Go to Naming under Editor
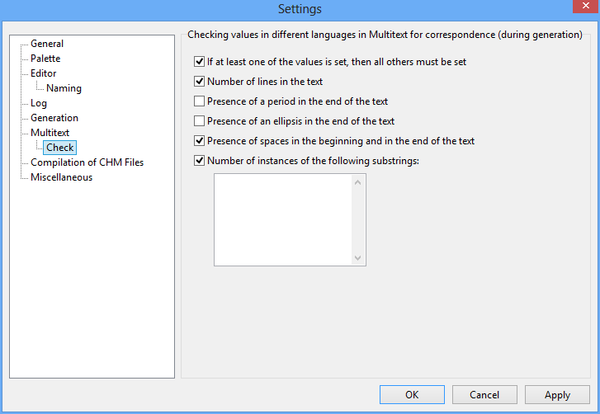 tap(64, 88)
